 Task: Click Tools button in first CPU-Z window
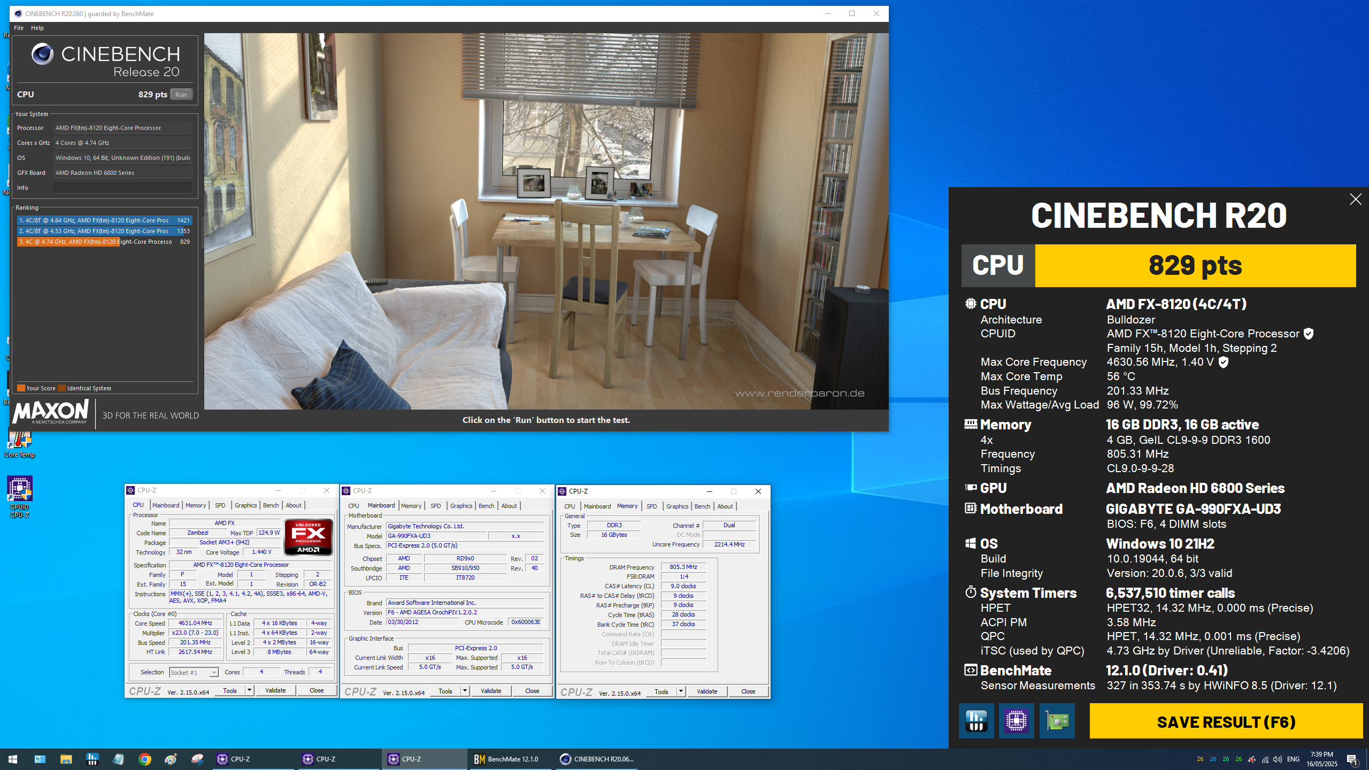tap(230, 690)
